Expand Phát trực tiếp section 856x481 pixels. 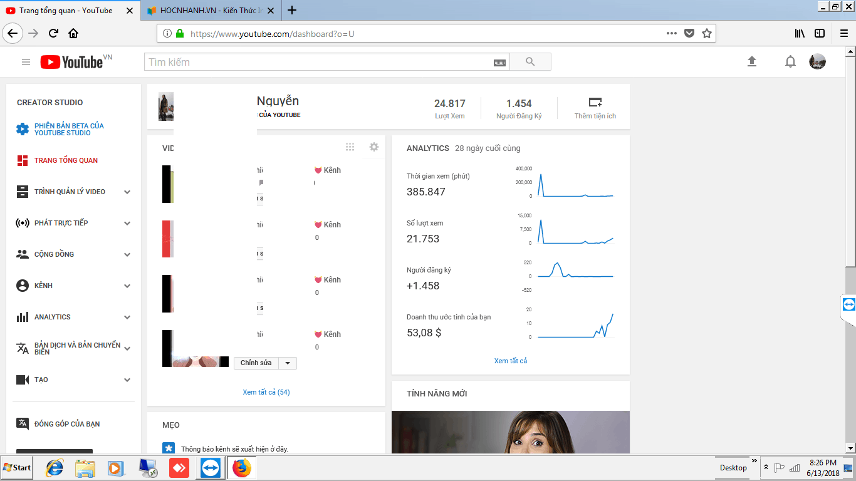pos(127,223)
